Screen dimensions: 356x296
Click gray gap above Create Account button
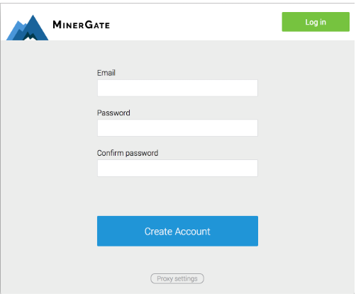(x=177, y=196)
